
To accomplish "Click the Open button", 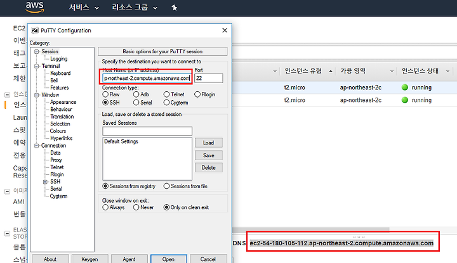I will 169,259.
